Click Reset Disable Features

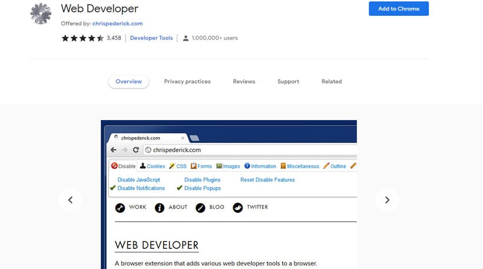[x=267, y=180]
